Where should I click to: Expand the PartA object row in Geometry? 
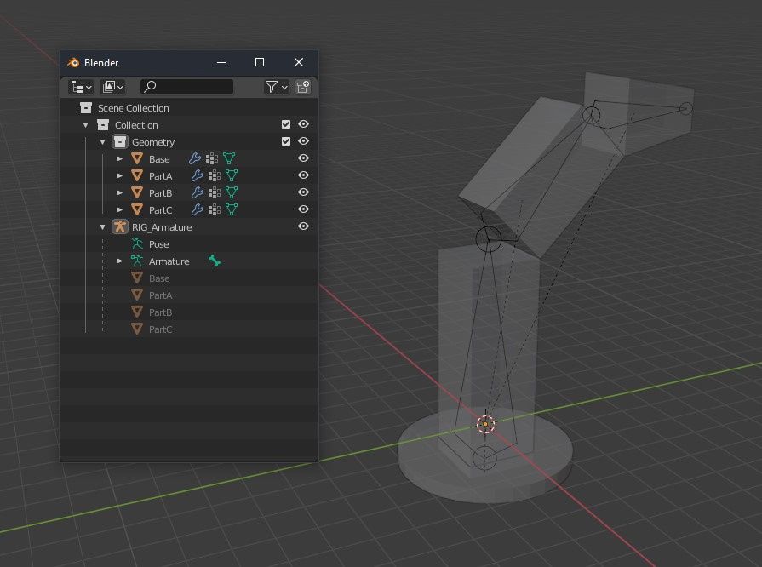(119, 176)
